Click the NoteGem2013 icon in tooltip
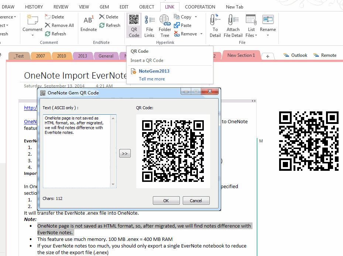This screenshot has width=343, height=256. [133, 71]
